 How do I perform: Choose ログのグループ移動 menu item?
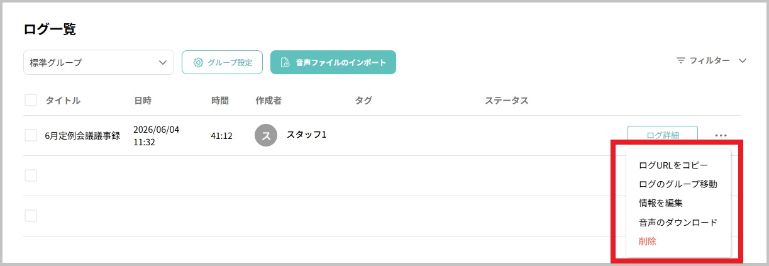678,184
